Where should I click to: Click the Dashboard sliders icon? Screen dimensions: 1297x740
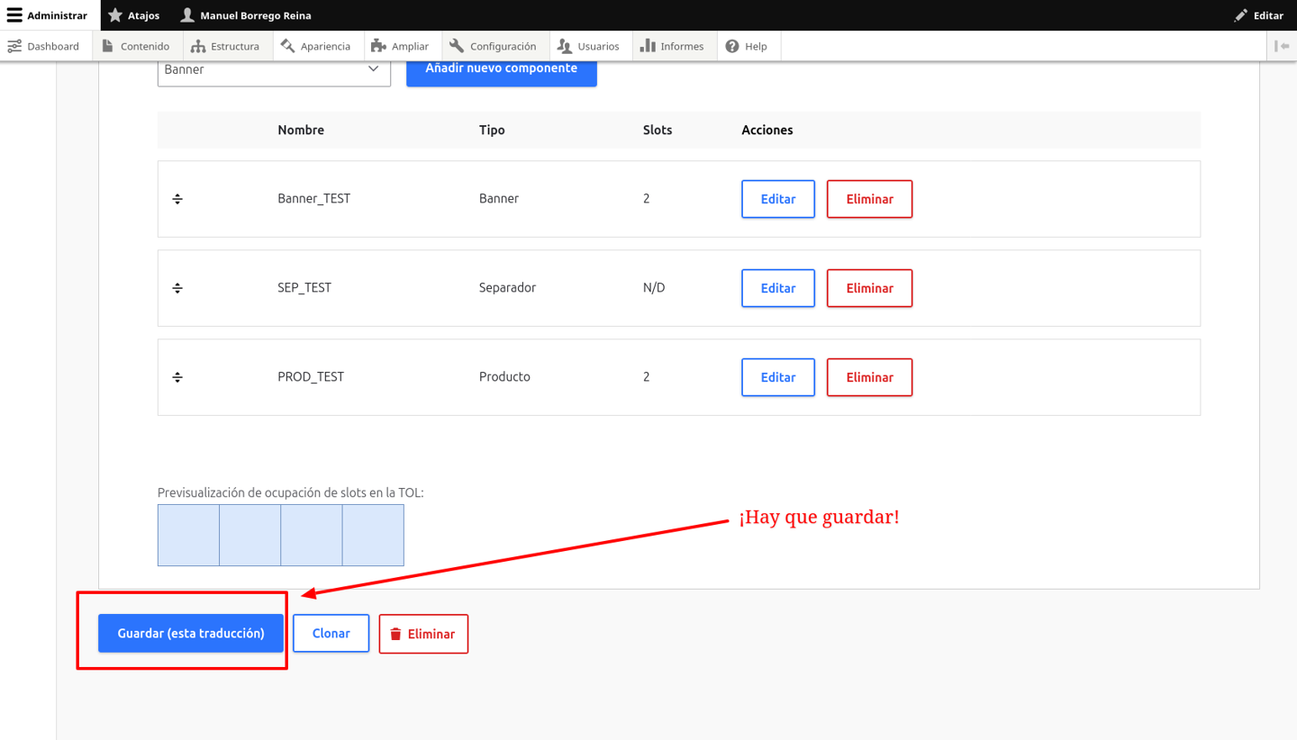click(14, 46)
